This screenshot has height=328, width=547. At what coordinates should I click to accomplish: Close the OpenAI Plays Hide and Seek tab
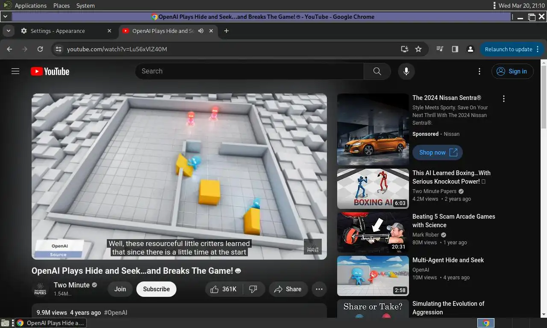[x=211, y=31]
